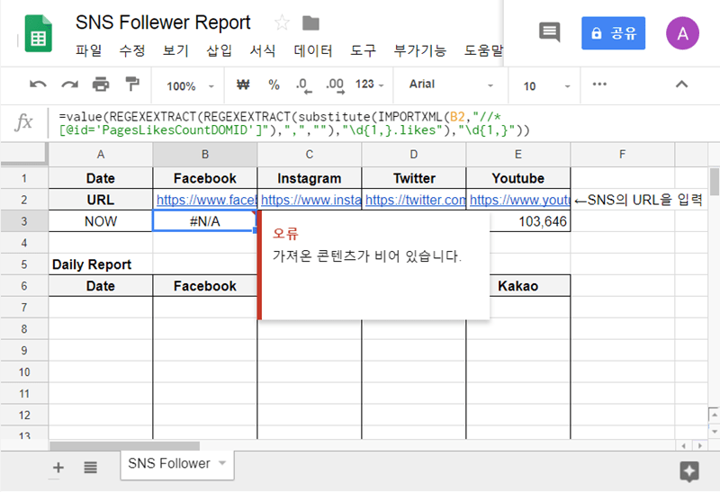Select the Instagram header cell in C1
The height and width of the screenshot is (492, 720).
309,178
